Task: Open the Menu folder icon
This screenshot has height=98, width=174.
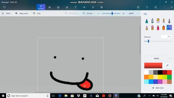Action: 4,7
